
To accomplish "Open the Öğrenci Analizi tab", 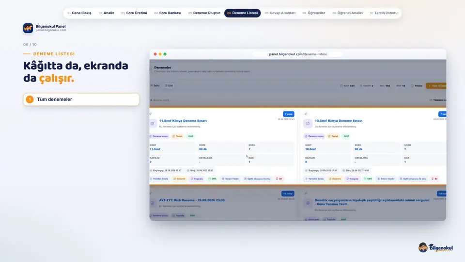I will (348, 13).
